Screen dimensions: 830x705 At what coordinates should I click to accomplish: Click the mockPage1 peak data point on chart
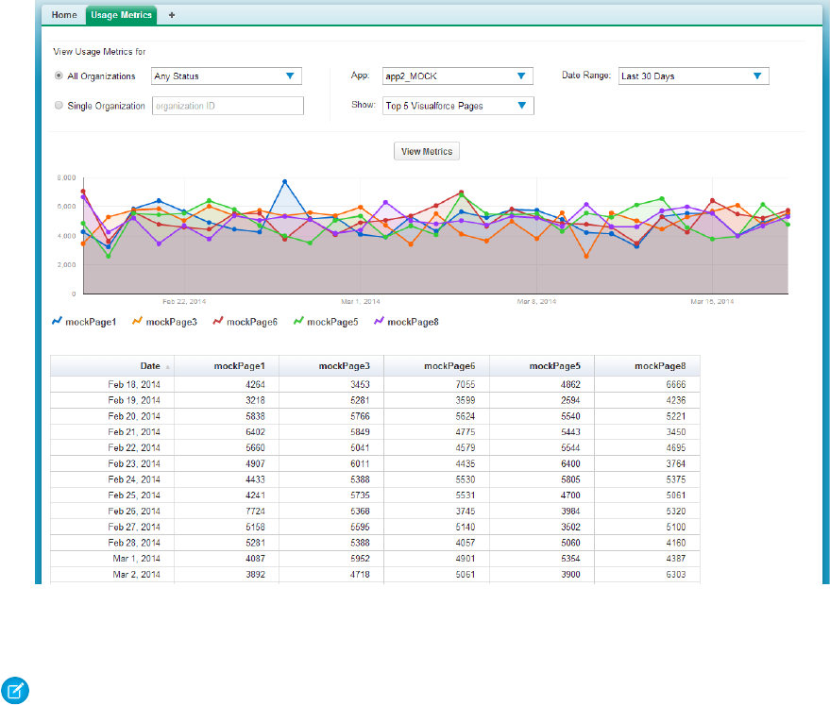tap(284, 181)
